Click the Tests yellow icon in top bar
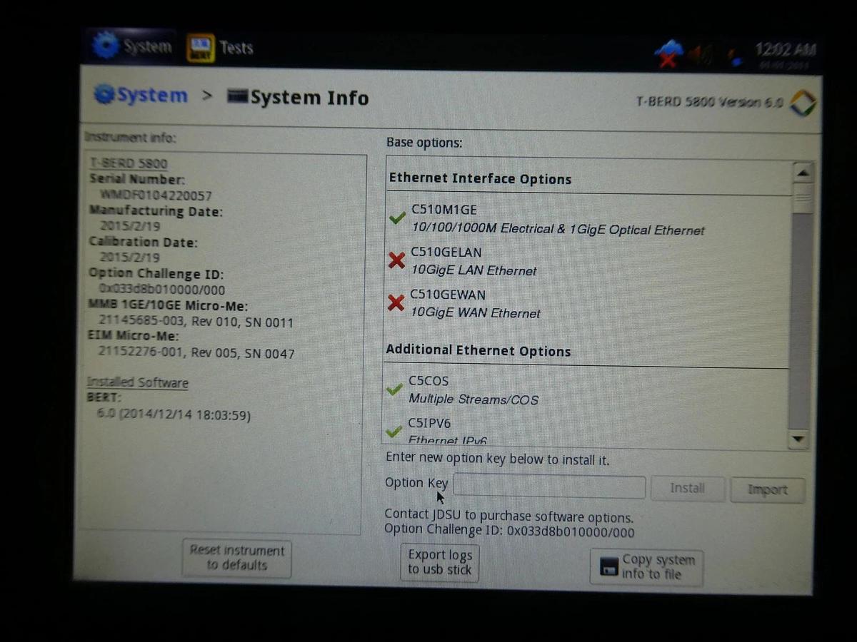The image size is (857, 642). (200, 48)
